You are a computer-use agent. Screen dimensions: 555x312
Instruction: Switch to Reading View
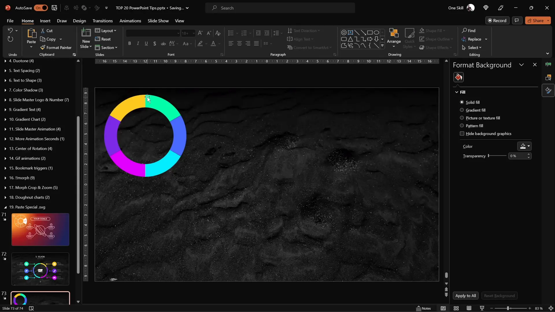tap(469, 308)
